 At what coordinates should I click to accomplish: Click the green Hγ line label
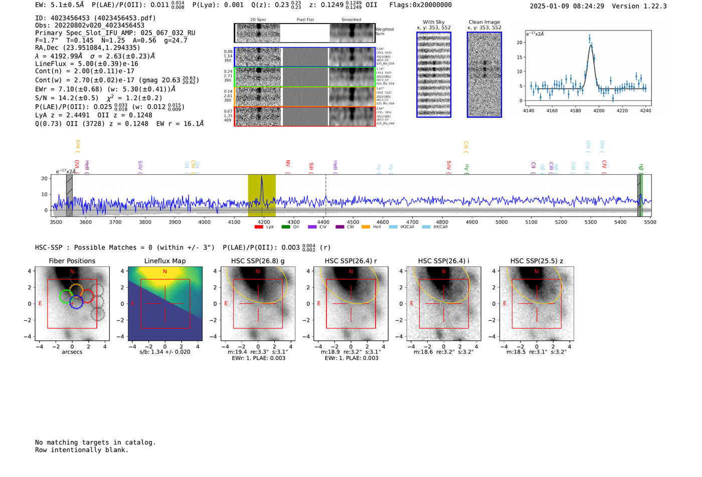[467, 169]
